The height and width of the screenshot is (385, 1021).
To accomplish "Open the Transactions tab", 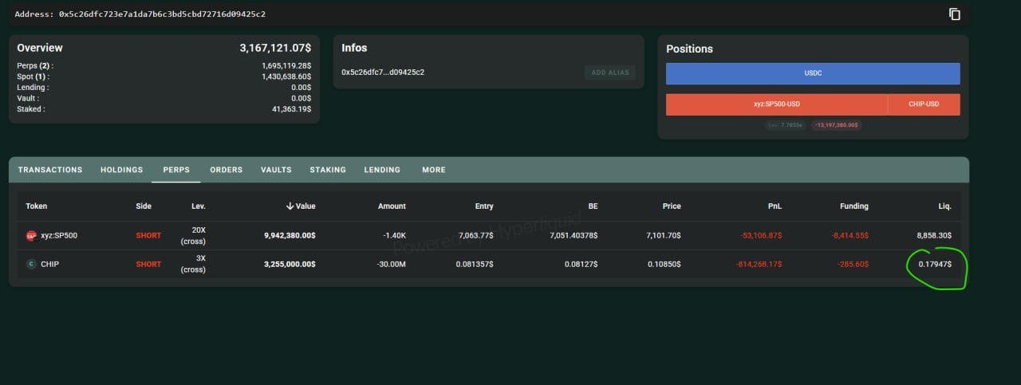I will 50,170.
